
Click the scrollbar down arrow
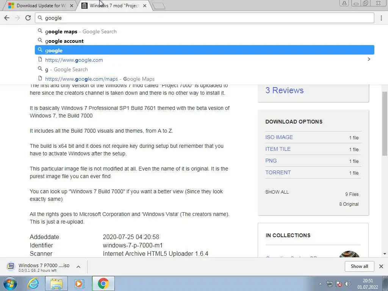coord(385,254)
